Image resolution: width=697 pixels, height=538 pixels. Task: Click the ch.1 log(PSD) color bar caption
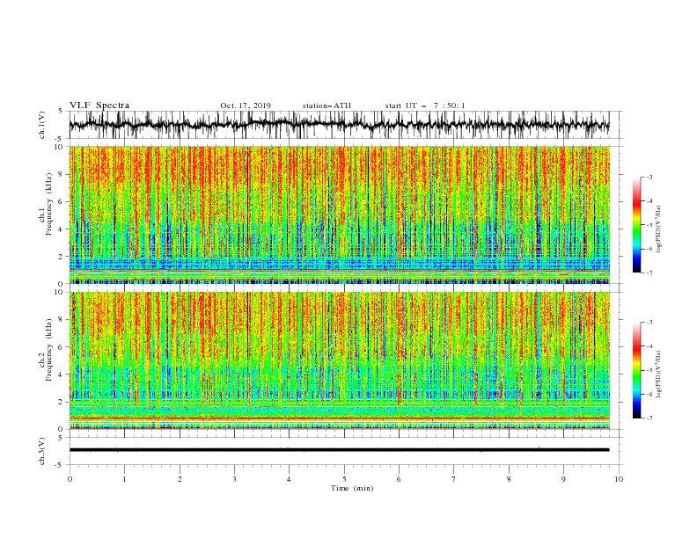(658, 229)
